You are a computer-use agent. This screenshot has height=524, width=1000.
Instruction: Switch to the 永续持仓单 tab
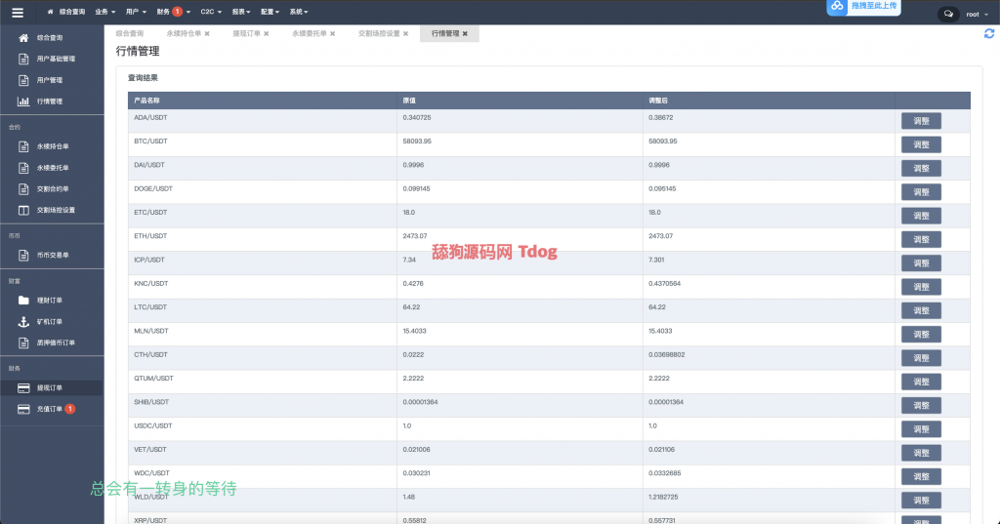[184, 33]
